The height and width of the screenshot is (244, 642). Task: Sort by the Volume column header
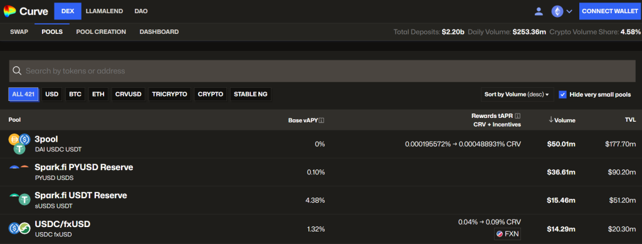tap(562, 120)
